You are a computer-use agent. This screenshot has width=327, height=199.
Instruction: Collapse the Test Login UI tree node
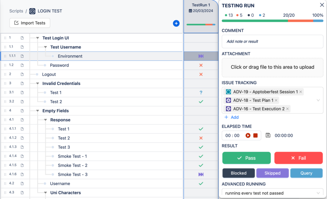point(38,38)
